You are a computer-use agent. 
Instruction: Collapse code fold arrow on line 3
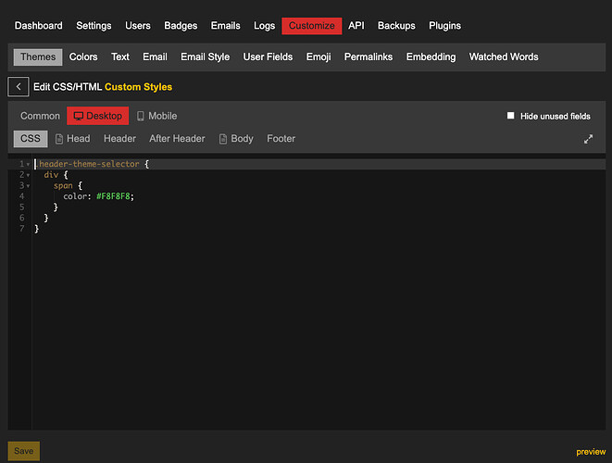28,186
